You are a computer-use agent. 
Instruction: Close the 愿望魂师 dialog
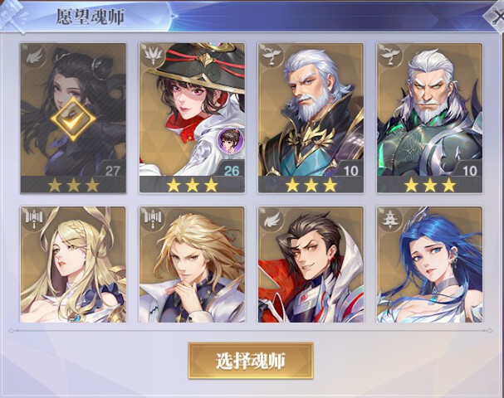click(495, 17)
